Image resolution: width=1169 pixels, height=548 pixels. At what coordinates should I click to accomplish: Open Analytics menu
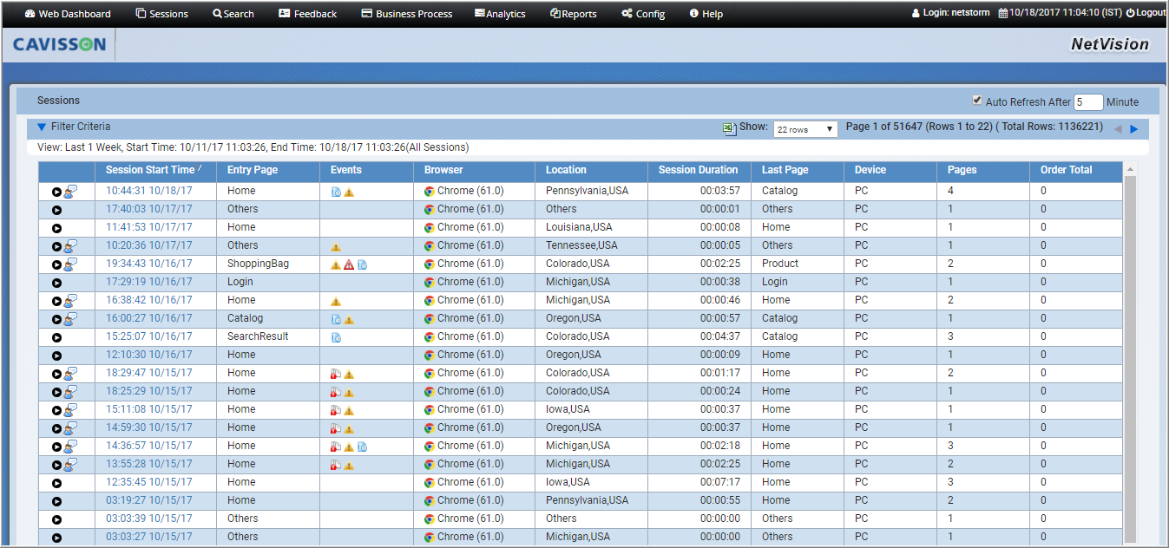tap(501, 14)
